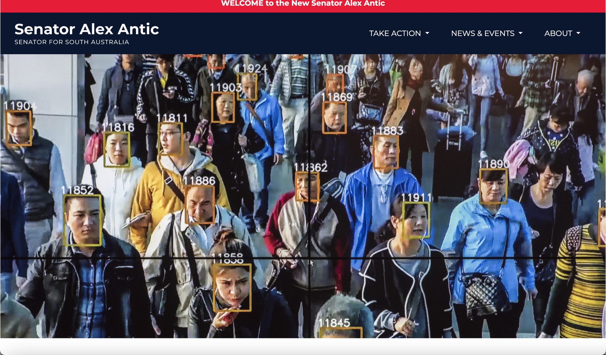Screen dimensions: 606x355
Task: Open the TAKE ACTION menu
Action: click(395, 33)
